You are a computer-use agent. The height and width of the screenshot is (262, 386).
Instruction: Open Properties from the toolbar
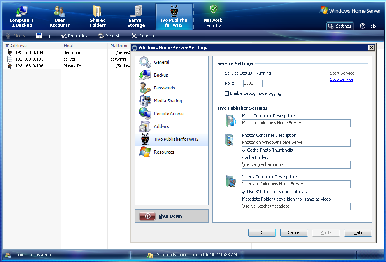[x=74, y=36]
